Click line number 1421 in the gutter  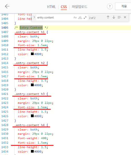5,94
